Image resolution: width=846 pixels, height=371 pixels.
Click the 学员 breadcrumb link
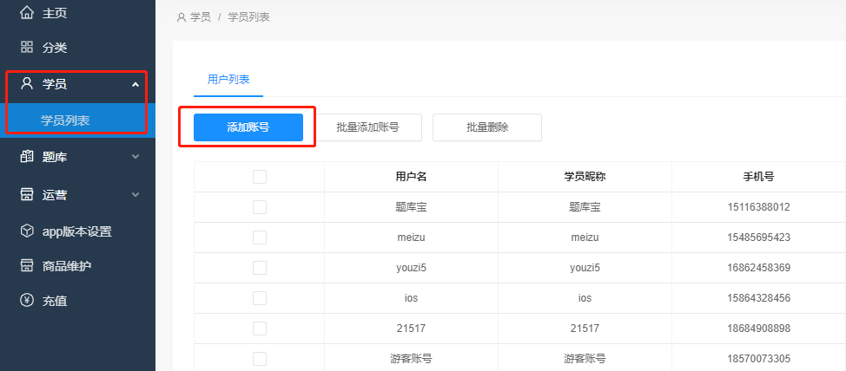pyautogui.click(x=201, y=17)
